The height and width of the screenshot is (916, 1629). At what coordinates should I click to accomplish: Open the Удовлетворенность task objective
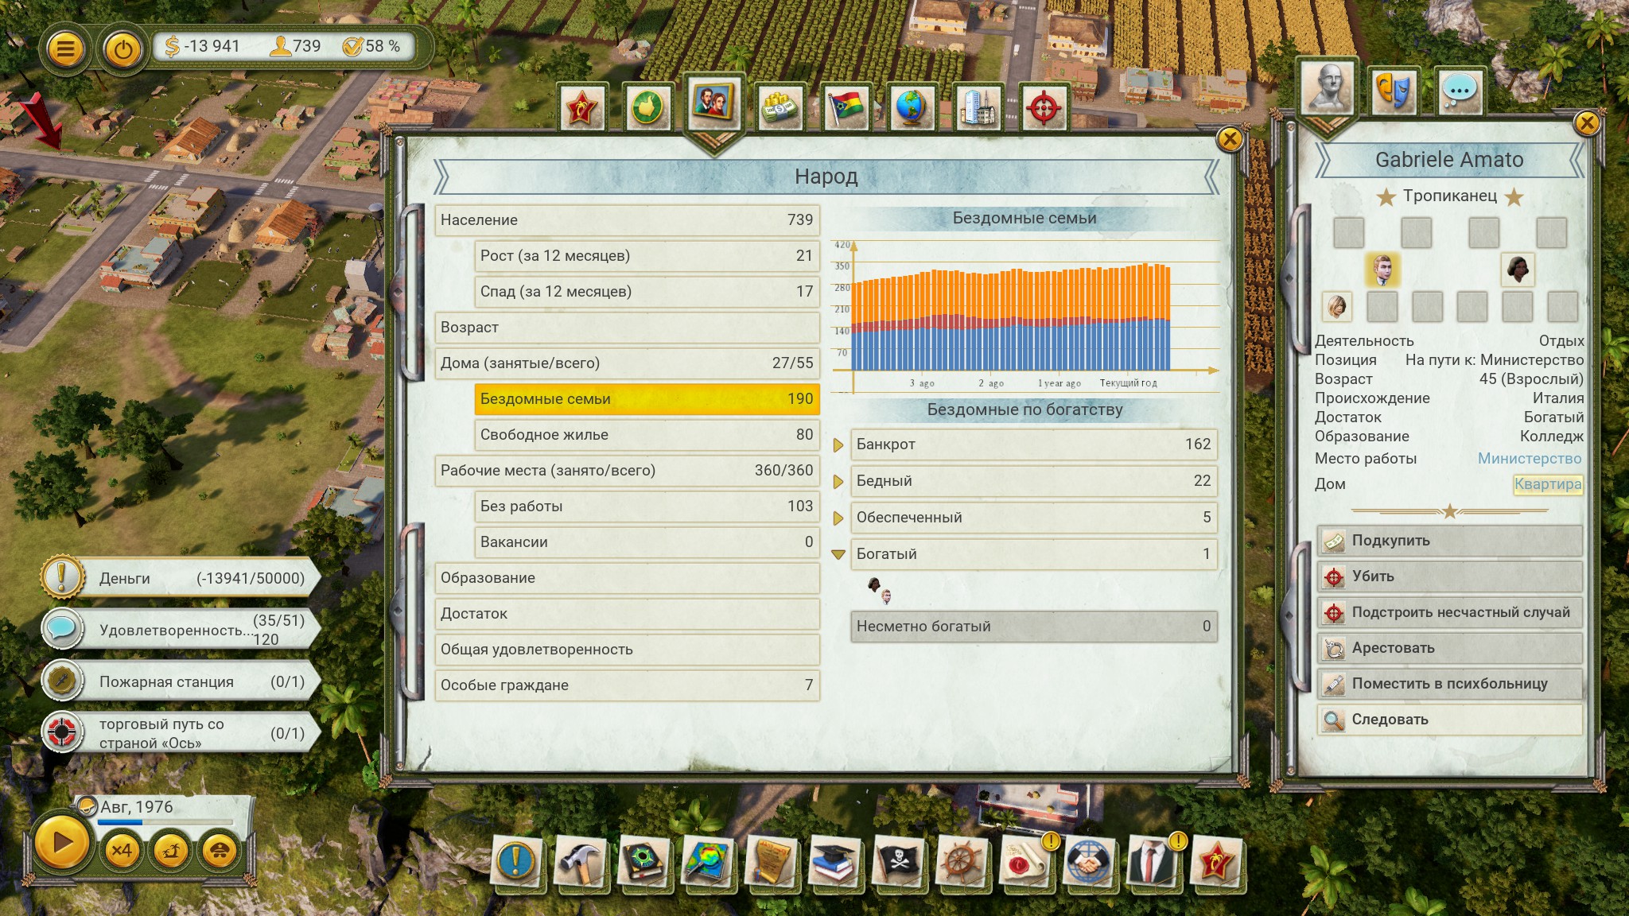click(x=181, y=630)
